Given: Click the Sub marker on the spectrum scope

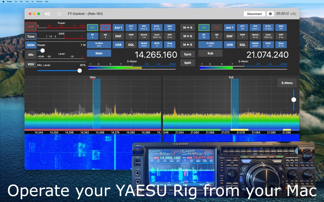Looking at the screenshot, I should pyautogui.click(x=231, y=77).
